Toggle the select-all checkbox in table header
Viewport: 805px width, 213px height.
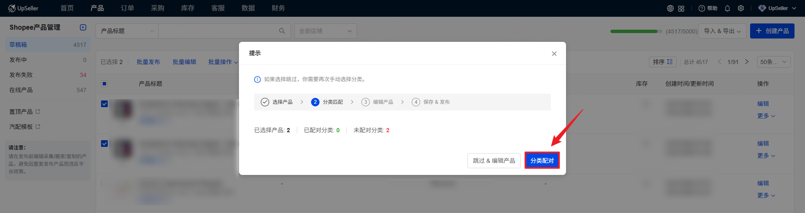point(104,84)
